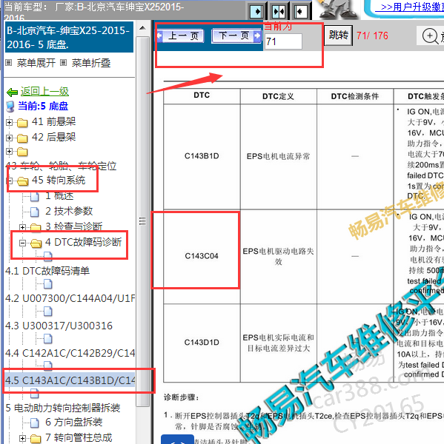Viewport: 444px width, 444px height.
Task: Open 4.2 U007300/C144A04 item
Action: [x=70, y=298]
